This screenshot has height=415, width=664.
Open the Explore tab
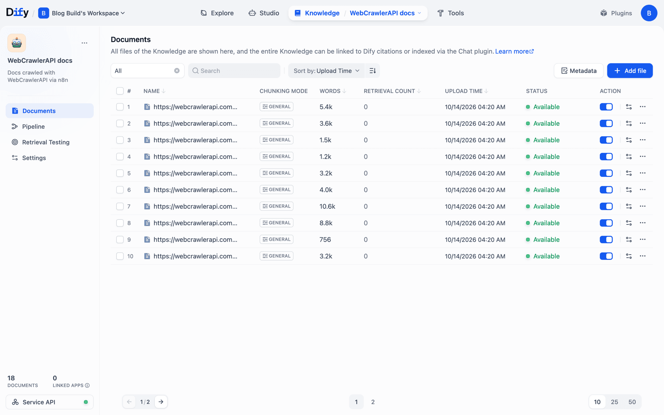(x=217, y=13)
